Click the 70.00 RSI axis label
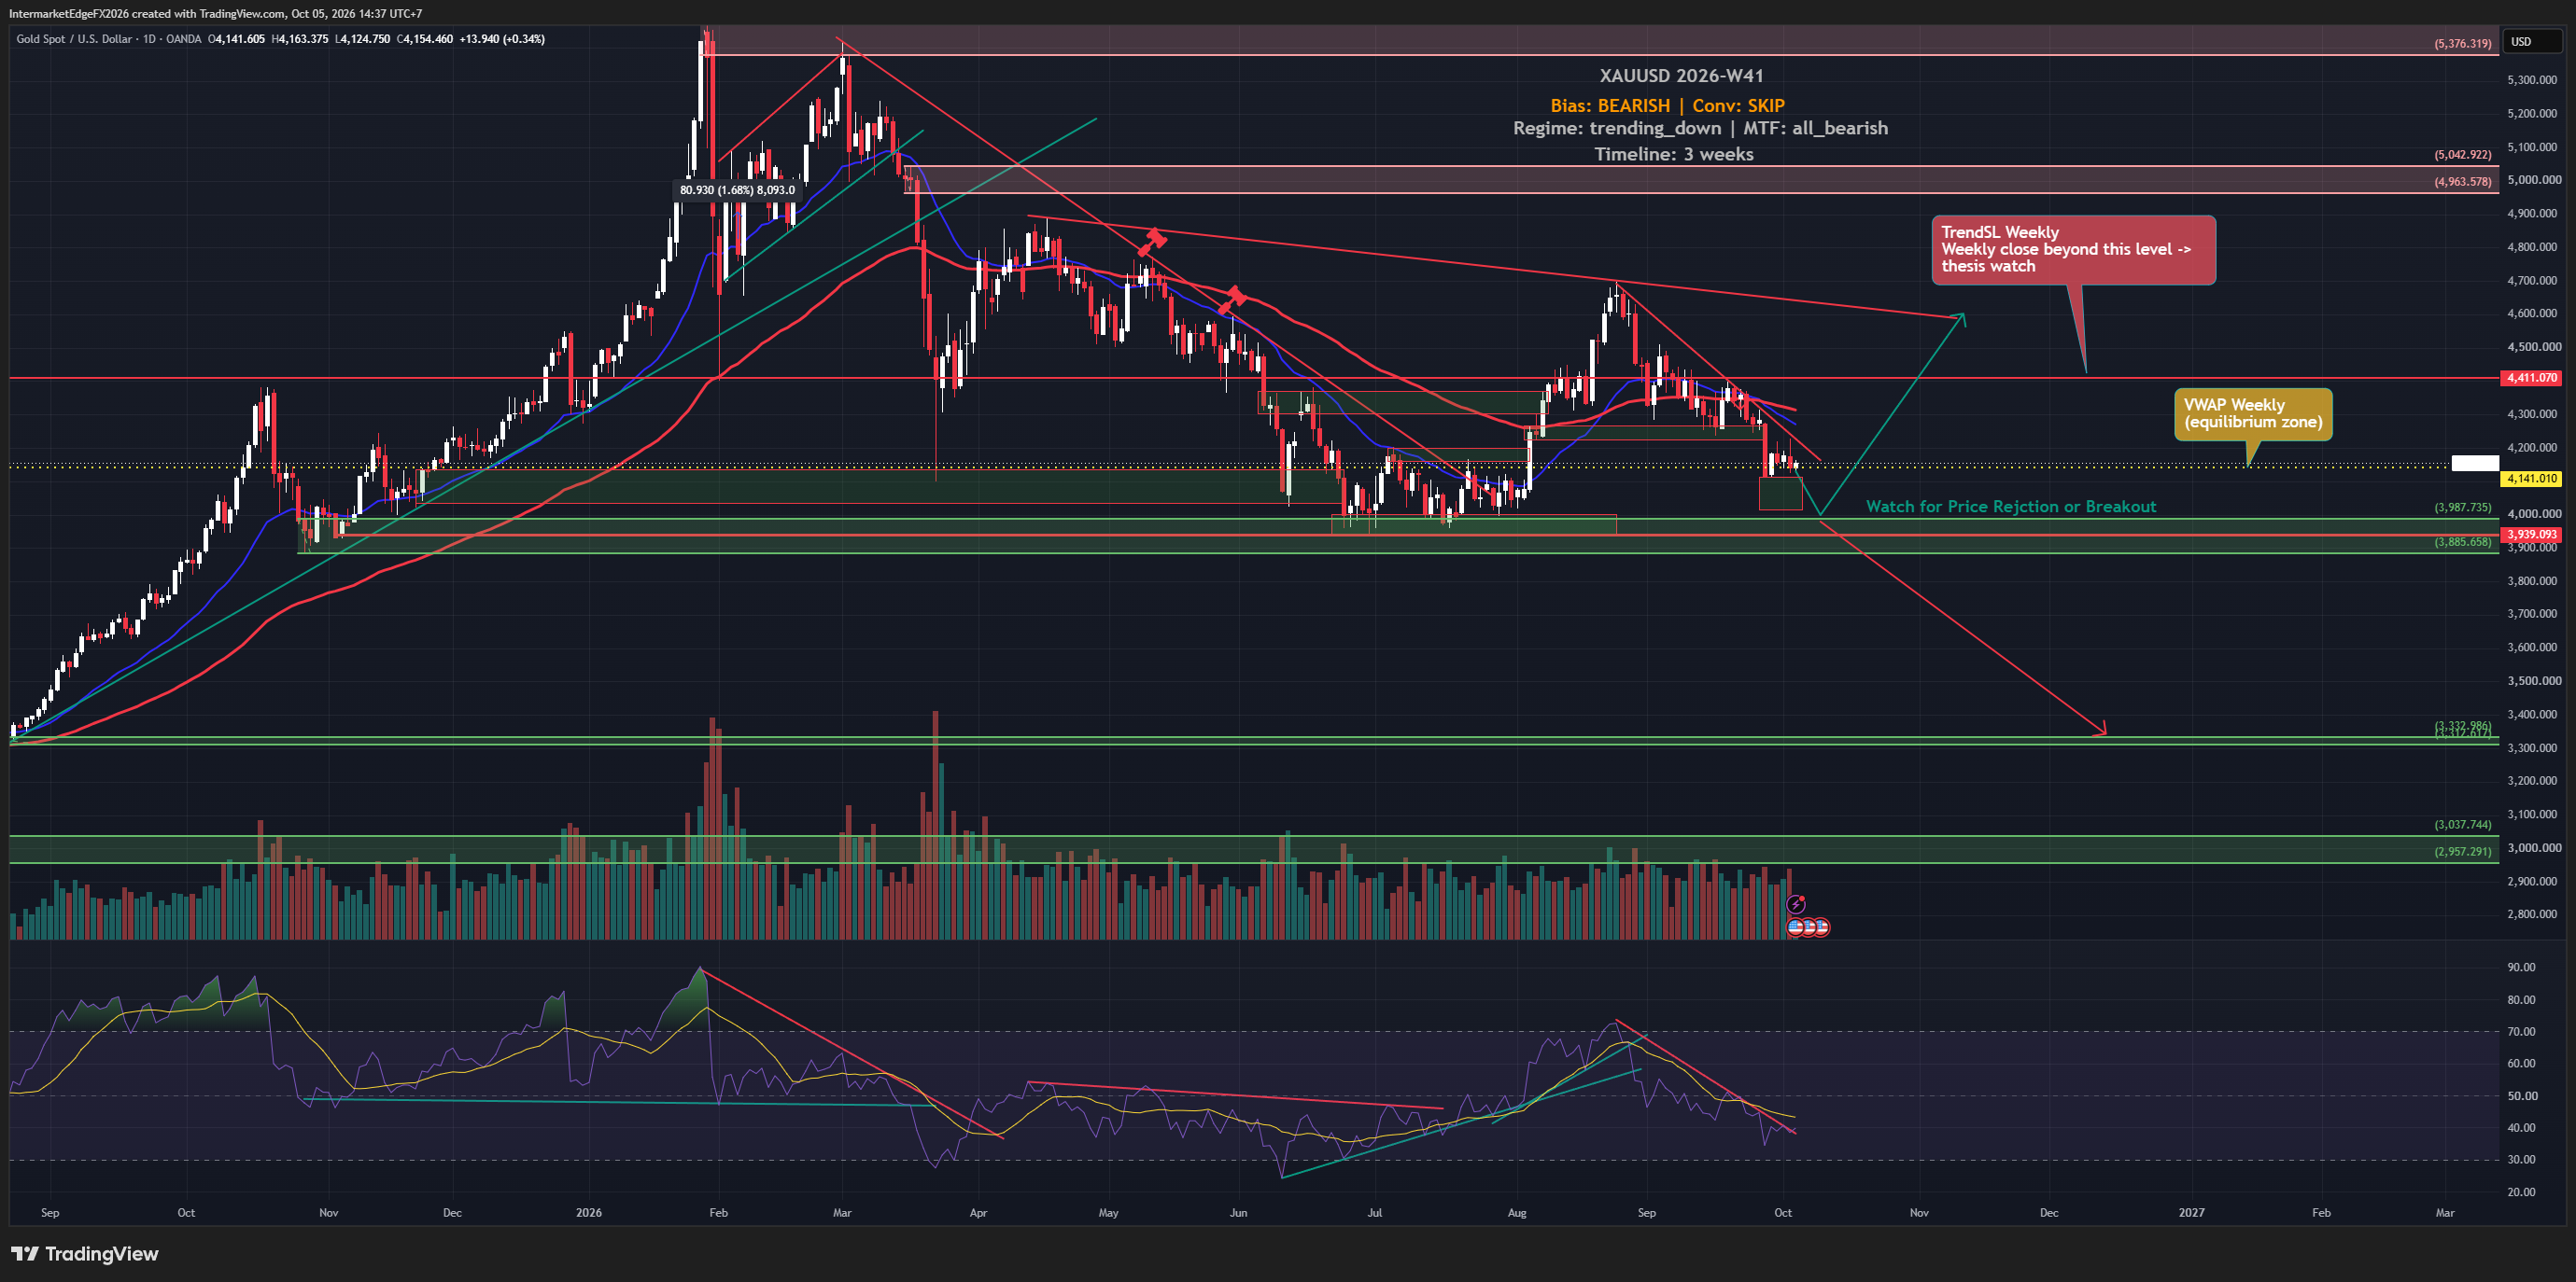 2521,1031
